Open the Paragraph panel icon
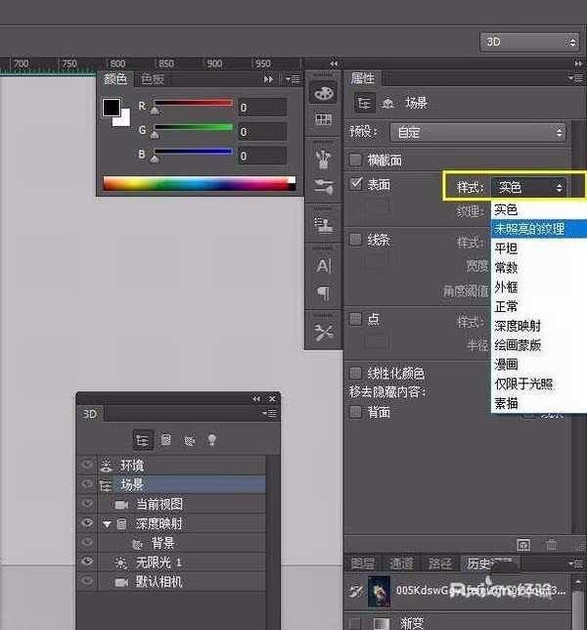The image size is (587, 630). click(x=323, y=292)
